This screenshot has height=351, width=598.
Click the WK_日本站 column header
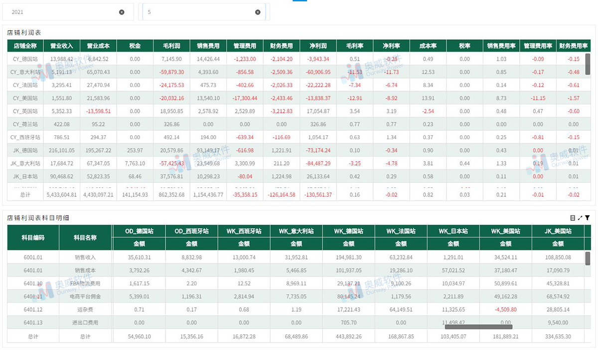pos(453,231)
